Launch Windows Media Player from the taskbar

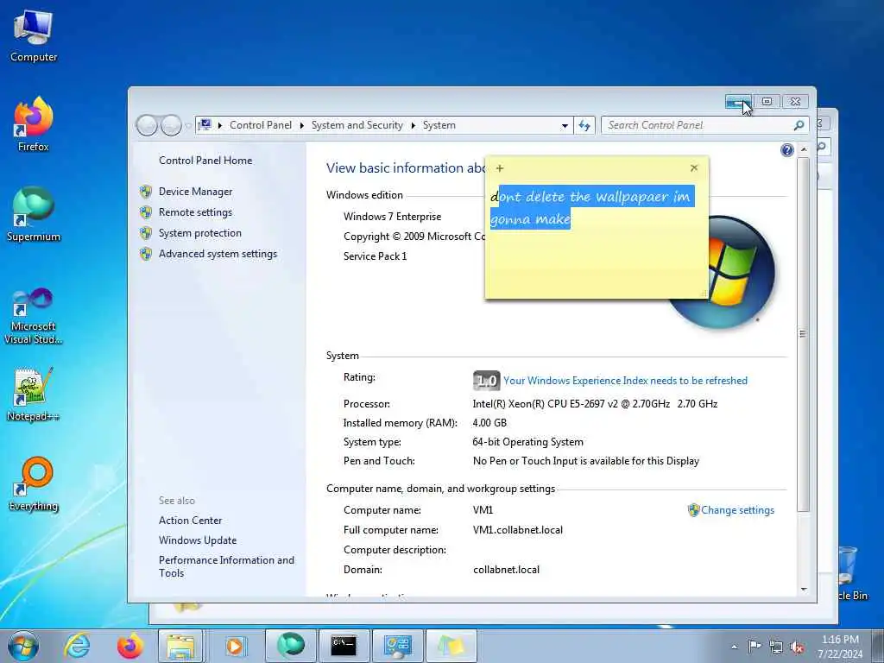coord(234,646)
